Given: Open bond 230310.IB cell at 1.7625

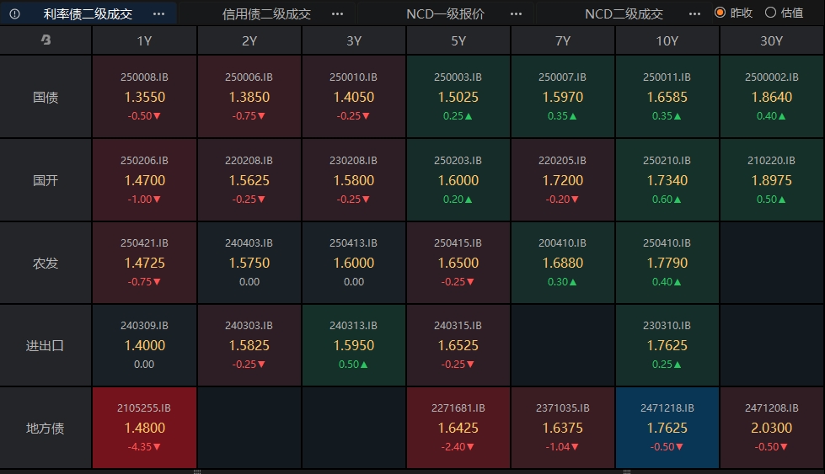Looking at the screenshot, I should [667, 345].
